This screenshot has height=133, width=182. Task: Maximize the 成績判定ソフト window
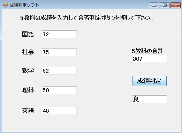(x=165, y=5)
